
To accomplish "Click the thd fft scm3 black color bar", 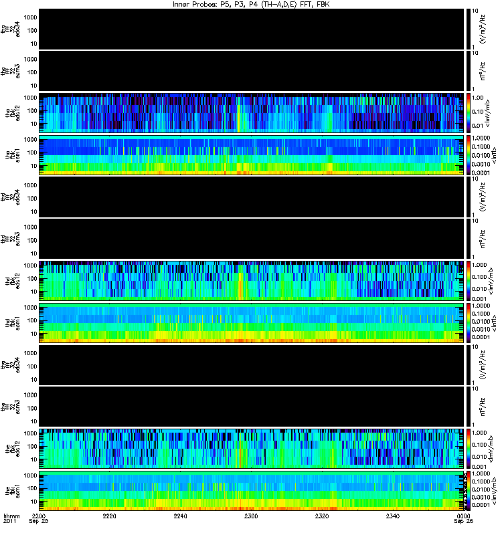I will (469, 239).
